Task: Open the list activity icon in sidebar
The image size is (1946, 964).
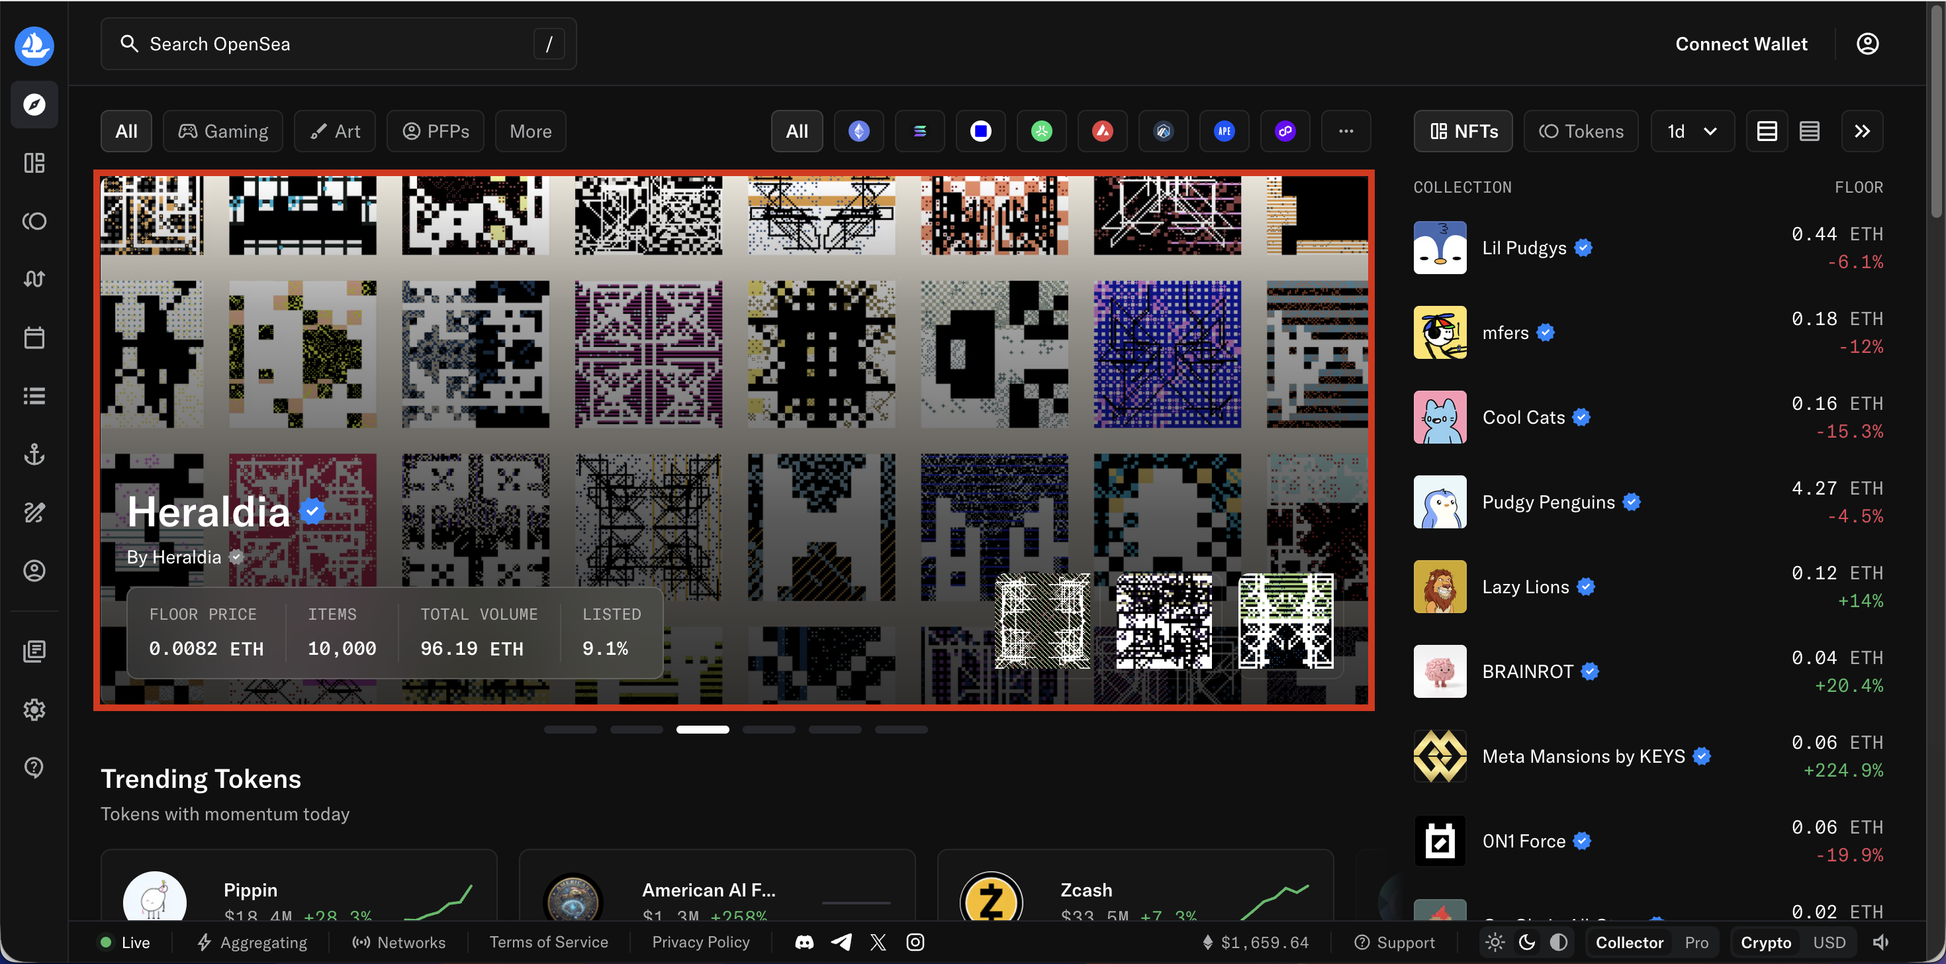Action: (34, 396)
